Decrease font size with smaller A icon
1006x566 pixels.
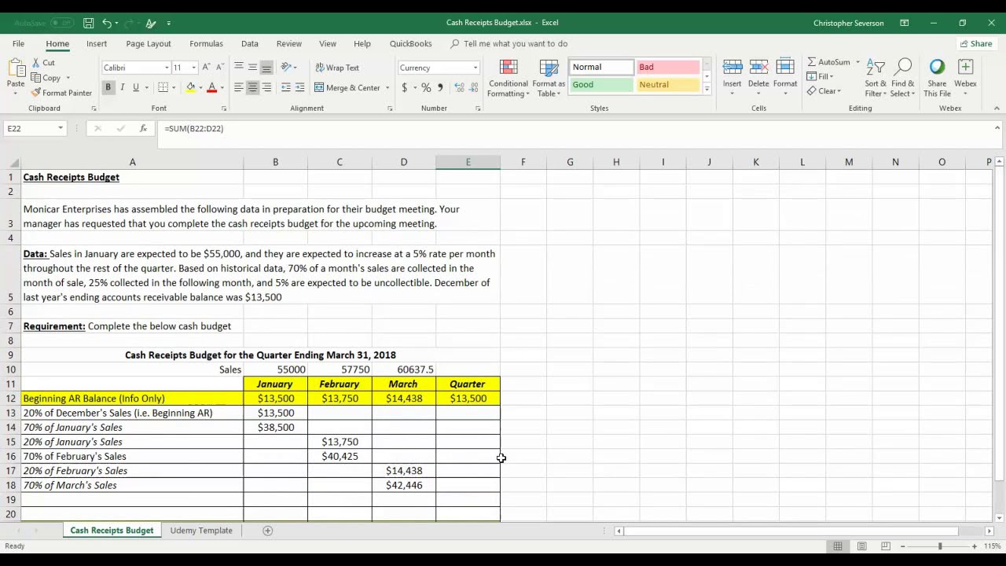pyautogui.click(x=219, y=68)
